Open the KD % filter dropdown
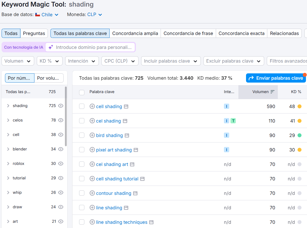This screenshot has height=228, width=307. (49, 61)
